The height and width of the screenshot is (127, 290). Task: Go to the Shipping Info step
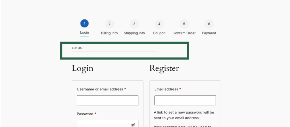click(x=134, y=33)
